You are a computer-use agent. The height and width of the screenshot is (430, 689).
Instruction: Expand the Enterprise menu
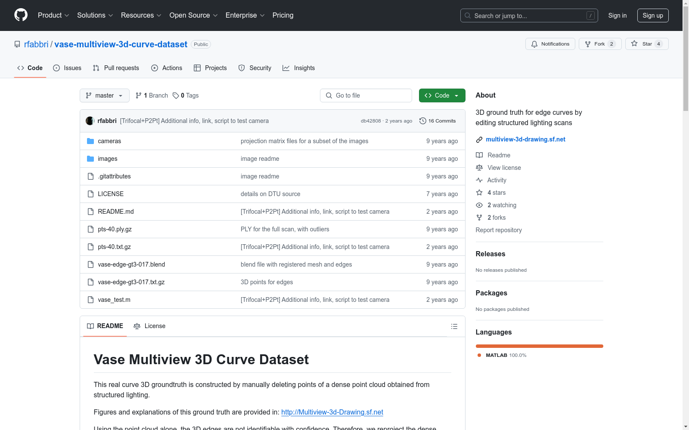coord(245,15)
